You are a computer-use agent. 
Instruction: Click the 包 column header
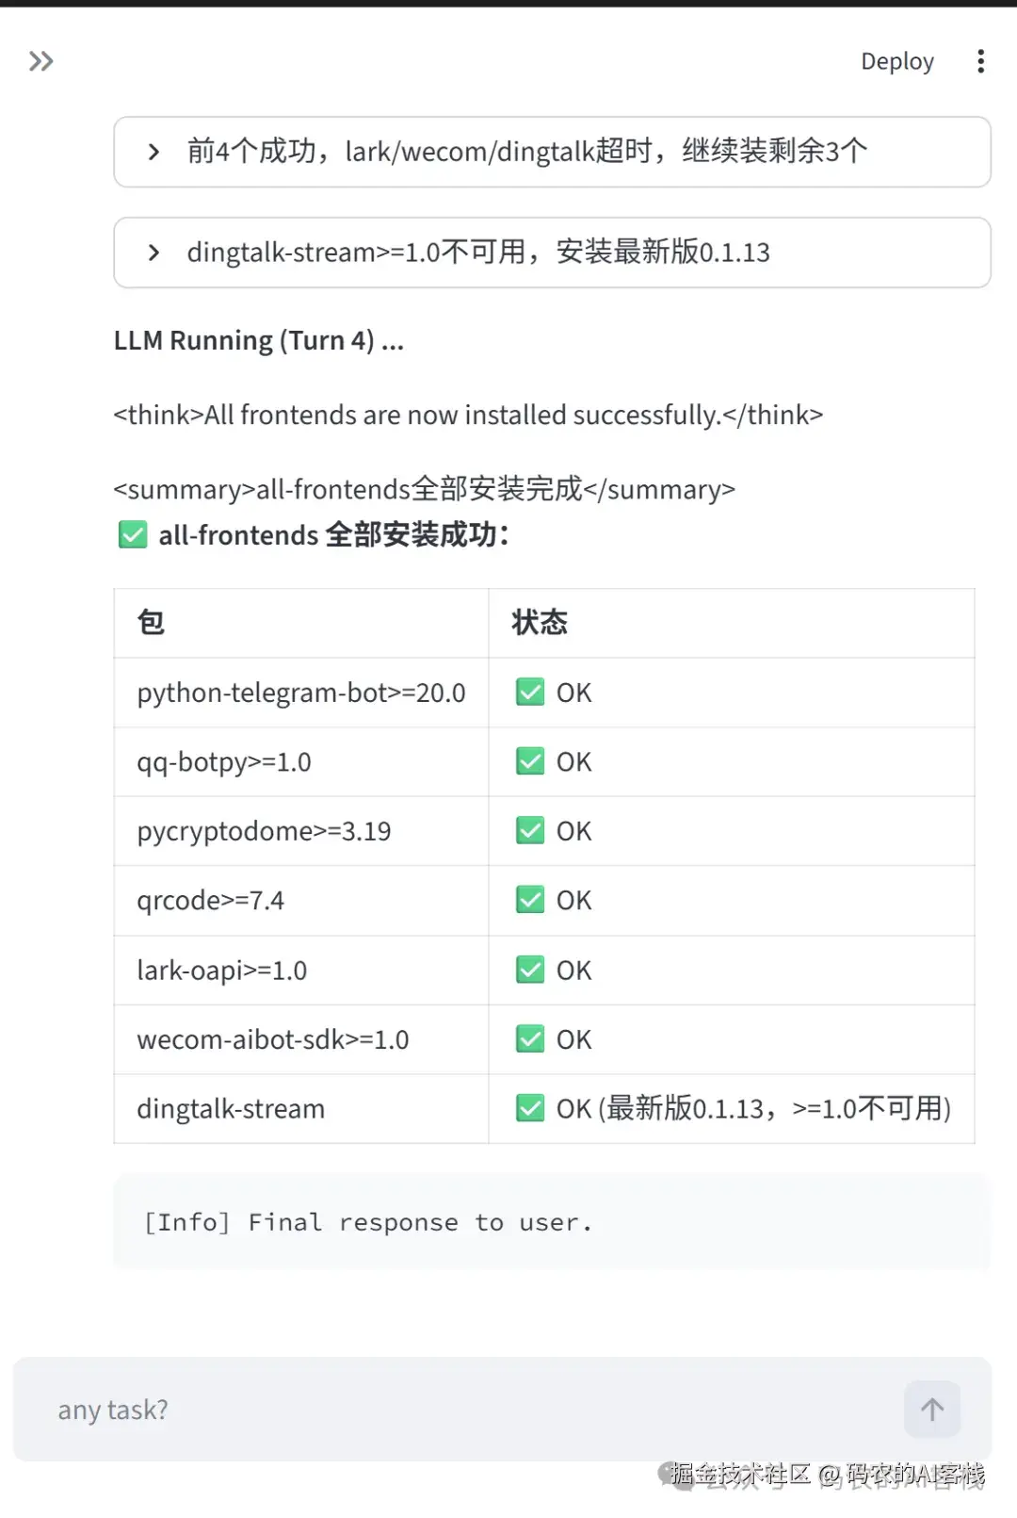click(151, 623)
